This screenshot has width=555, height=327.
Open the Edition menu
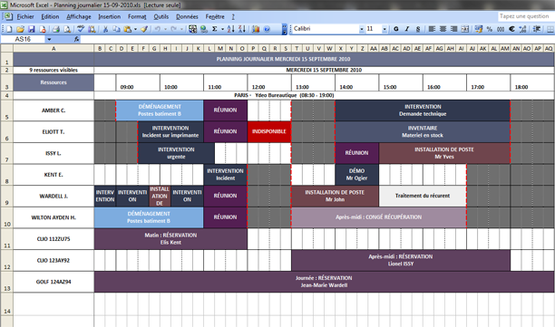pyautogui.click(x=50, y=16)
